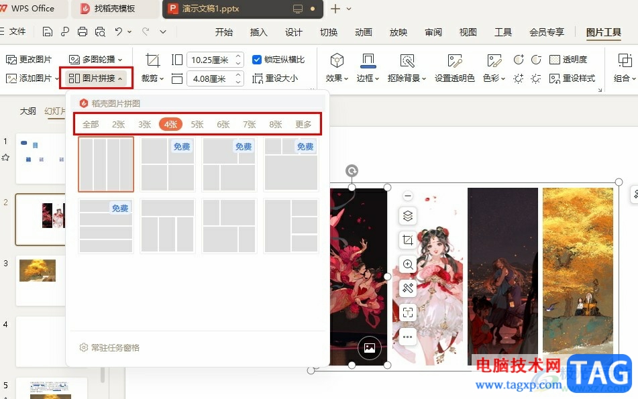Viewport: 638px width, 399px height.
Task: Click the Print icon in quick toolbar
Action: pyautogui.click(x=83, y=32)
